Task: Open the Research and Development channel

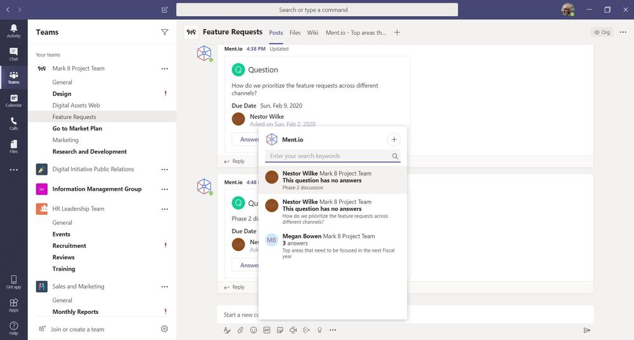Action: point(90,152)
